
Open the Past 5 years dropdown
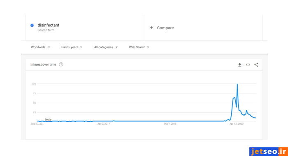(x=72, y=47)
